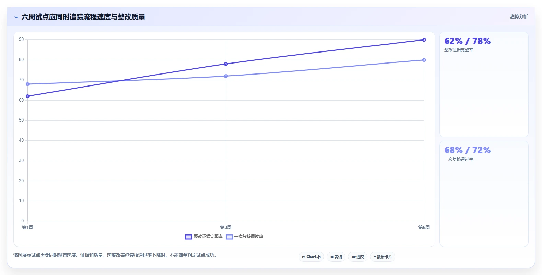Click the 第1周 point on dark purple line

tap(28, 96)
